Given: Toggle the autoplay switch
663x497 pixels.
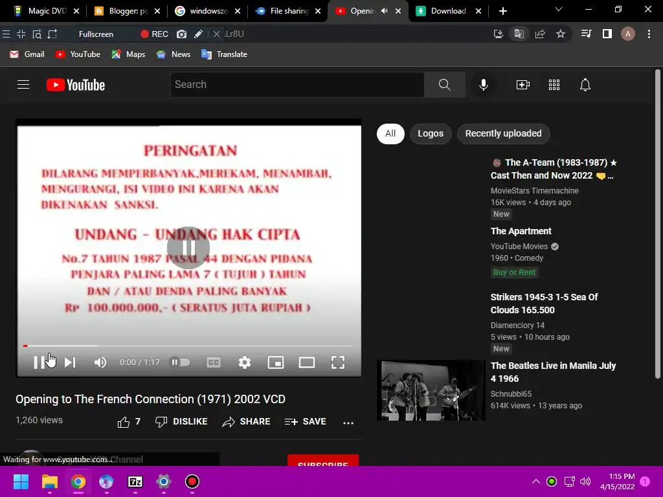Looking at the screenshot, I should click(x=180, y=362).
